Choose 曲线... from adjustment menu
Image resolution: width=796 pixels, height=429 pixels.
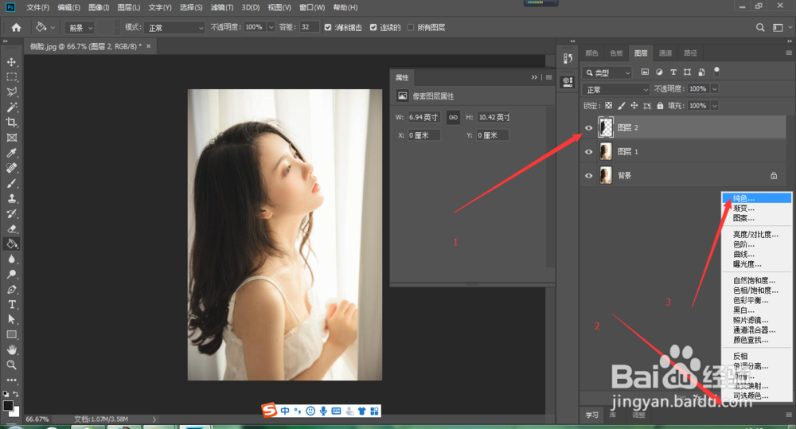click(x=756, y=255)
